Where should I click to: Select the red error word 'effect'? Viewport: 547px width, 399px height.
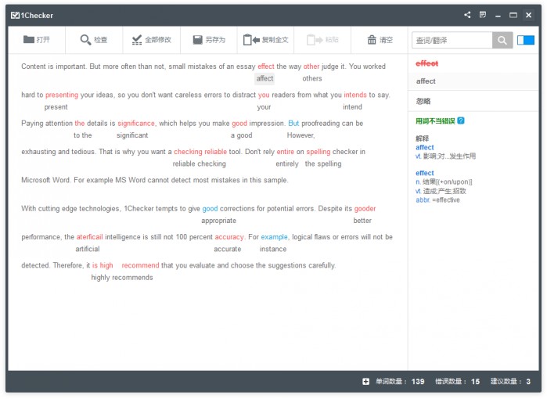pos(266,66)
